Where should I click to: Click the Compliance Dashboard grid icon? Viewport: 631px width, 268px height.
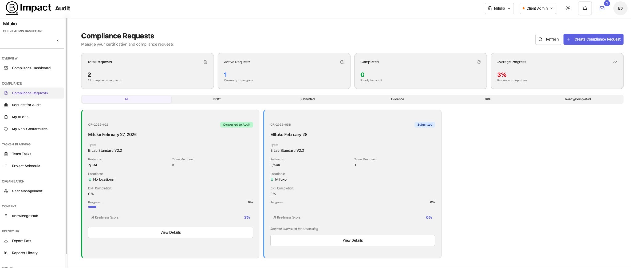(6, 68)
